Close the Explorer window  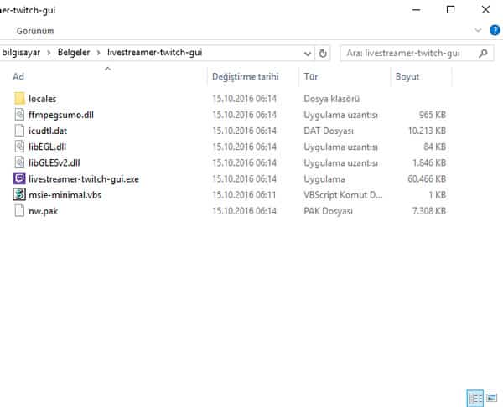485,10
